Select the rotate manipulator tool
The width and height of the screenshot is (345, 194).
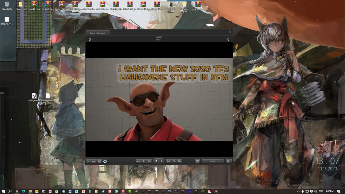point(99,161)
